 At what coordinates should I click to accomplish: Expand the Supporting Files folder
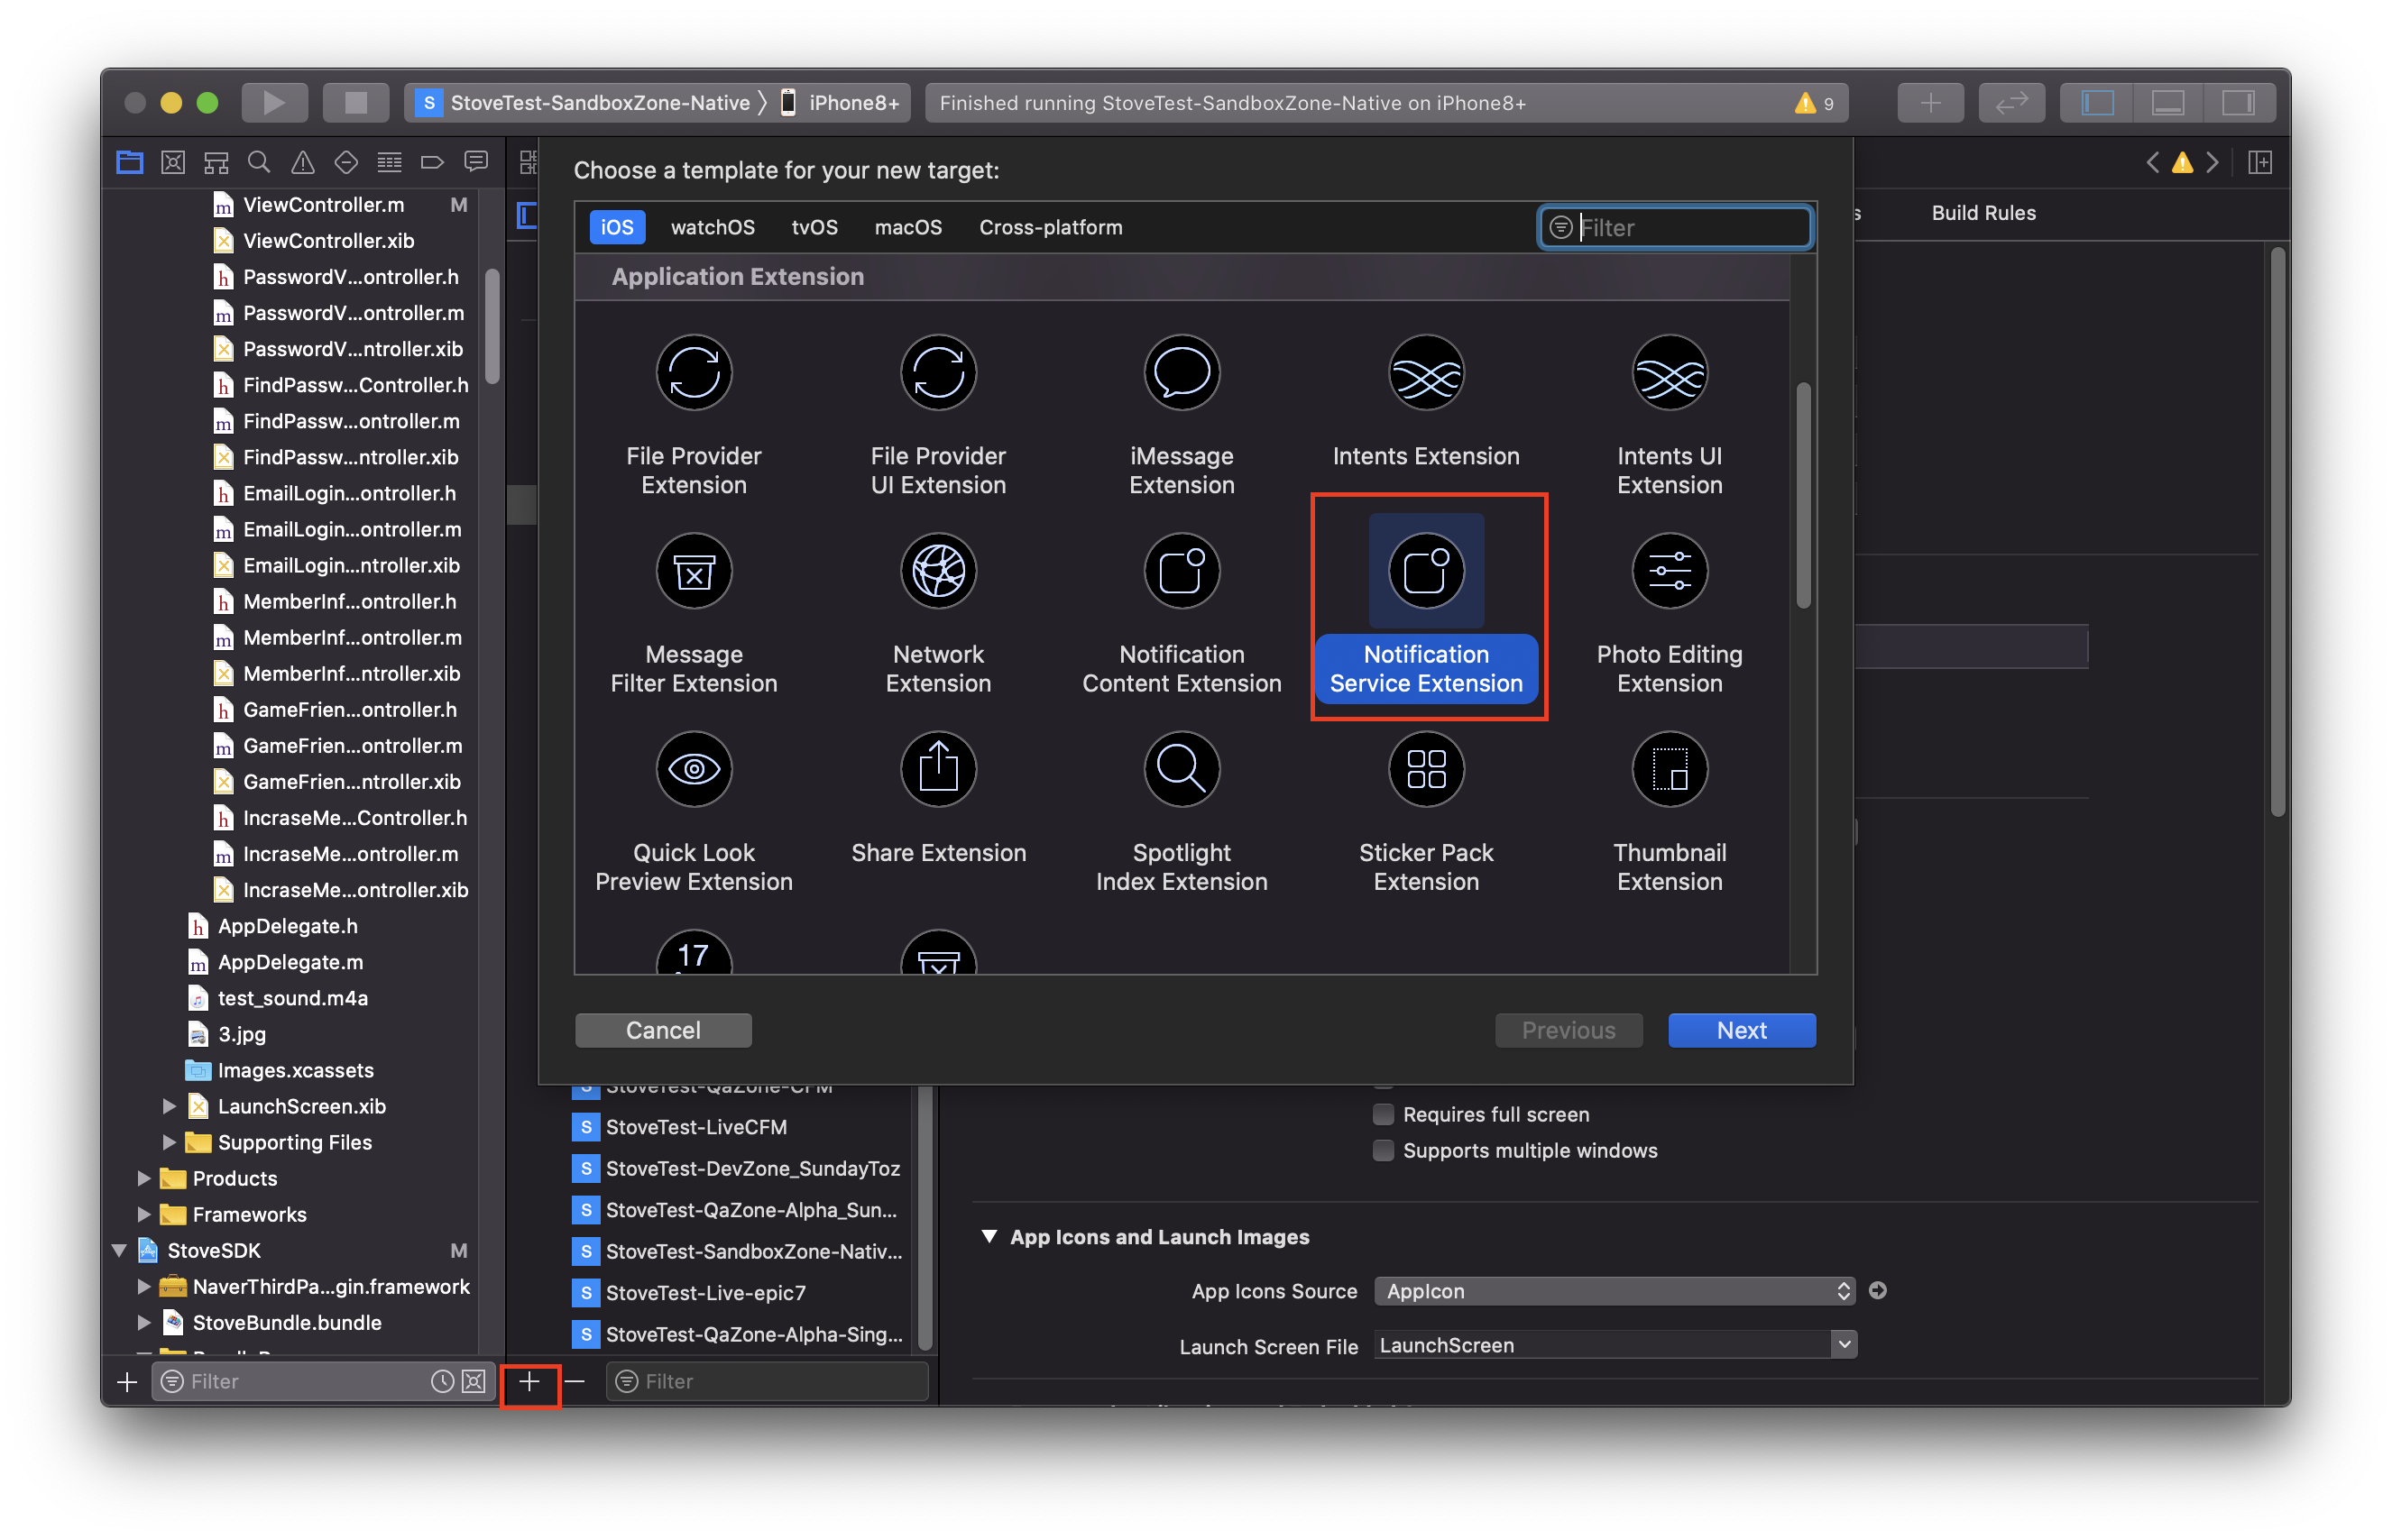click(169, 1142)
